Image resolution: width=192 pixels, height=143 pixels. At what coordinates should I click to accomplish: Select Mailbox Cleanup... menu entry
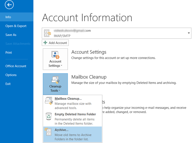73,103
